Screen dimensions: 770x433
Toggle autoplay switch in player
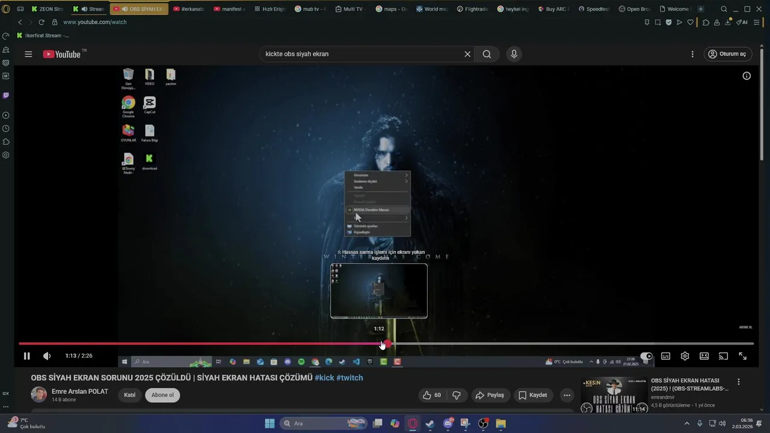(x=646, y=356)
